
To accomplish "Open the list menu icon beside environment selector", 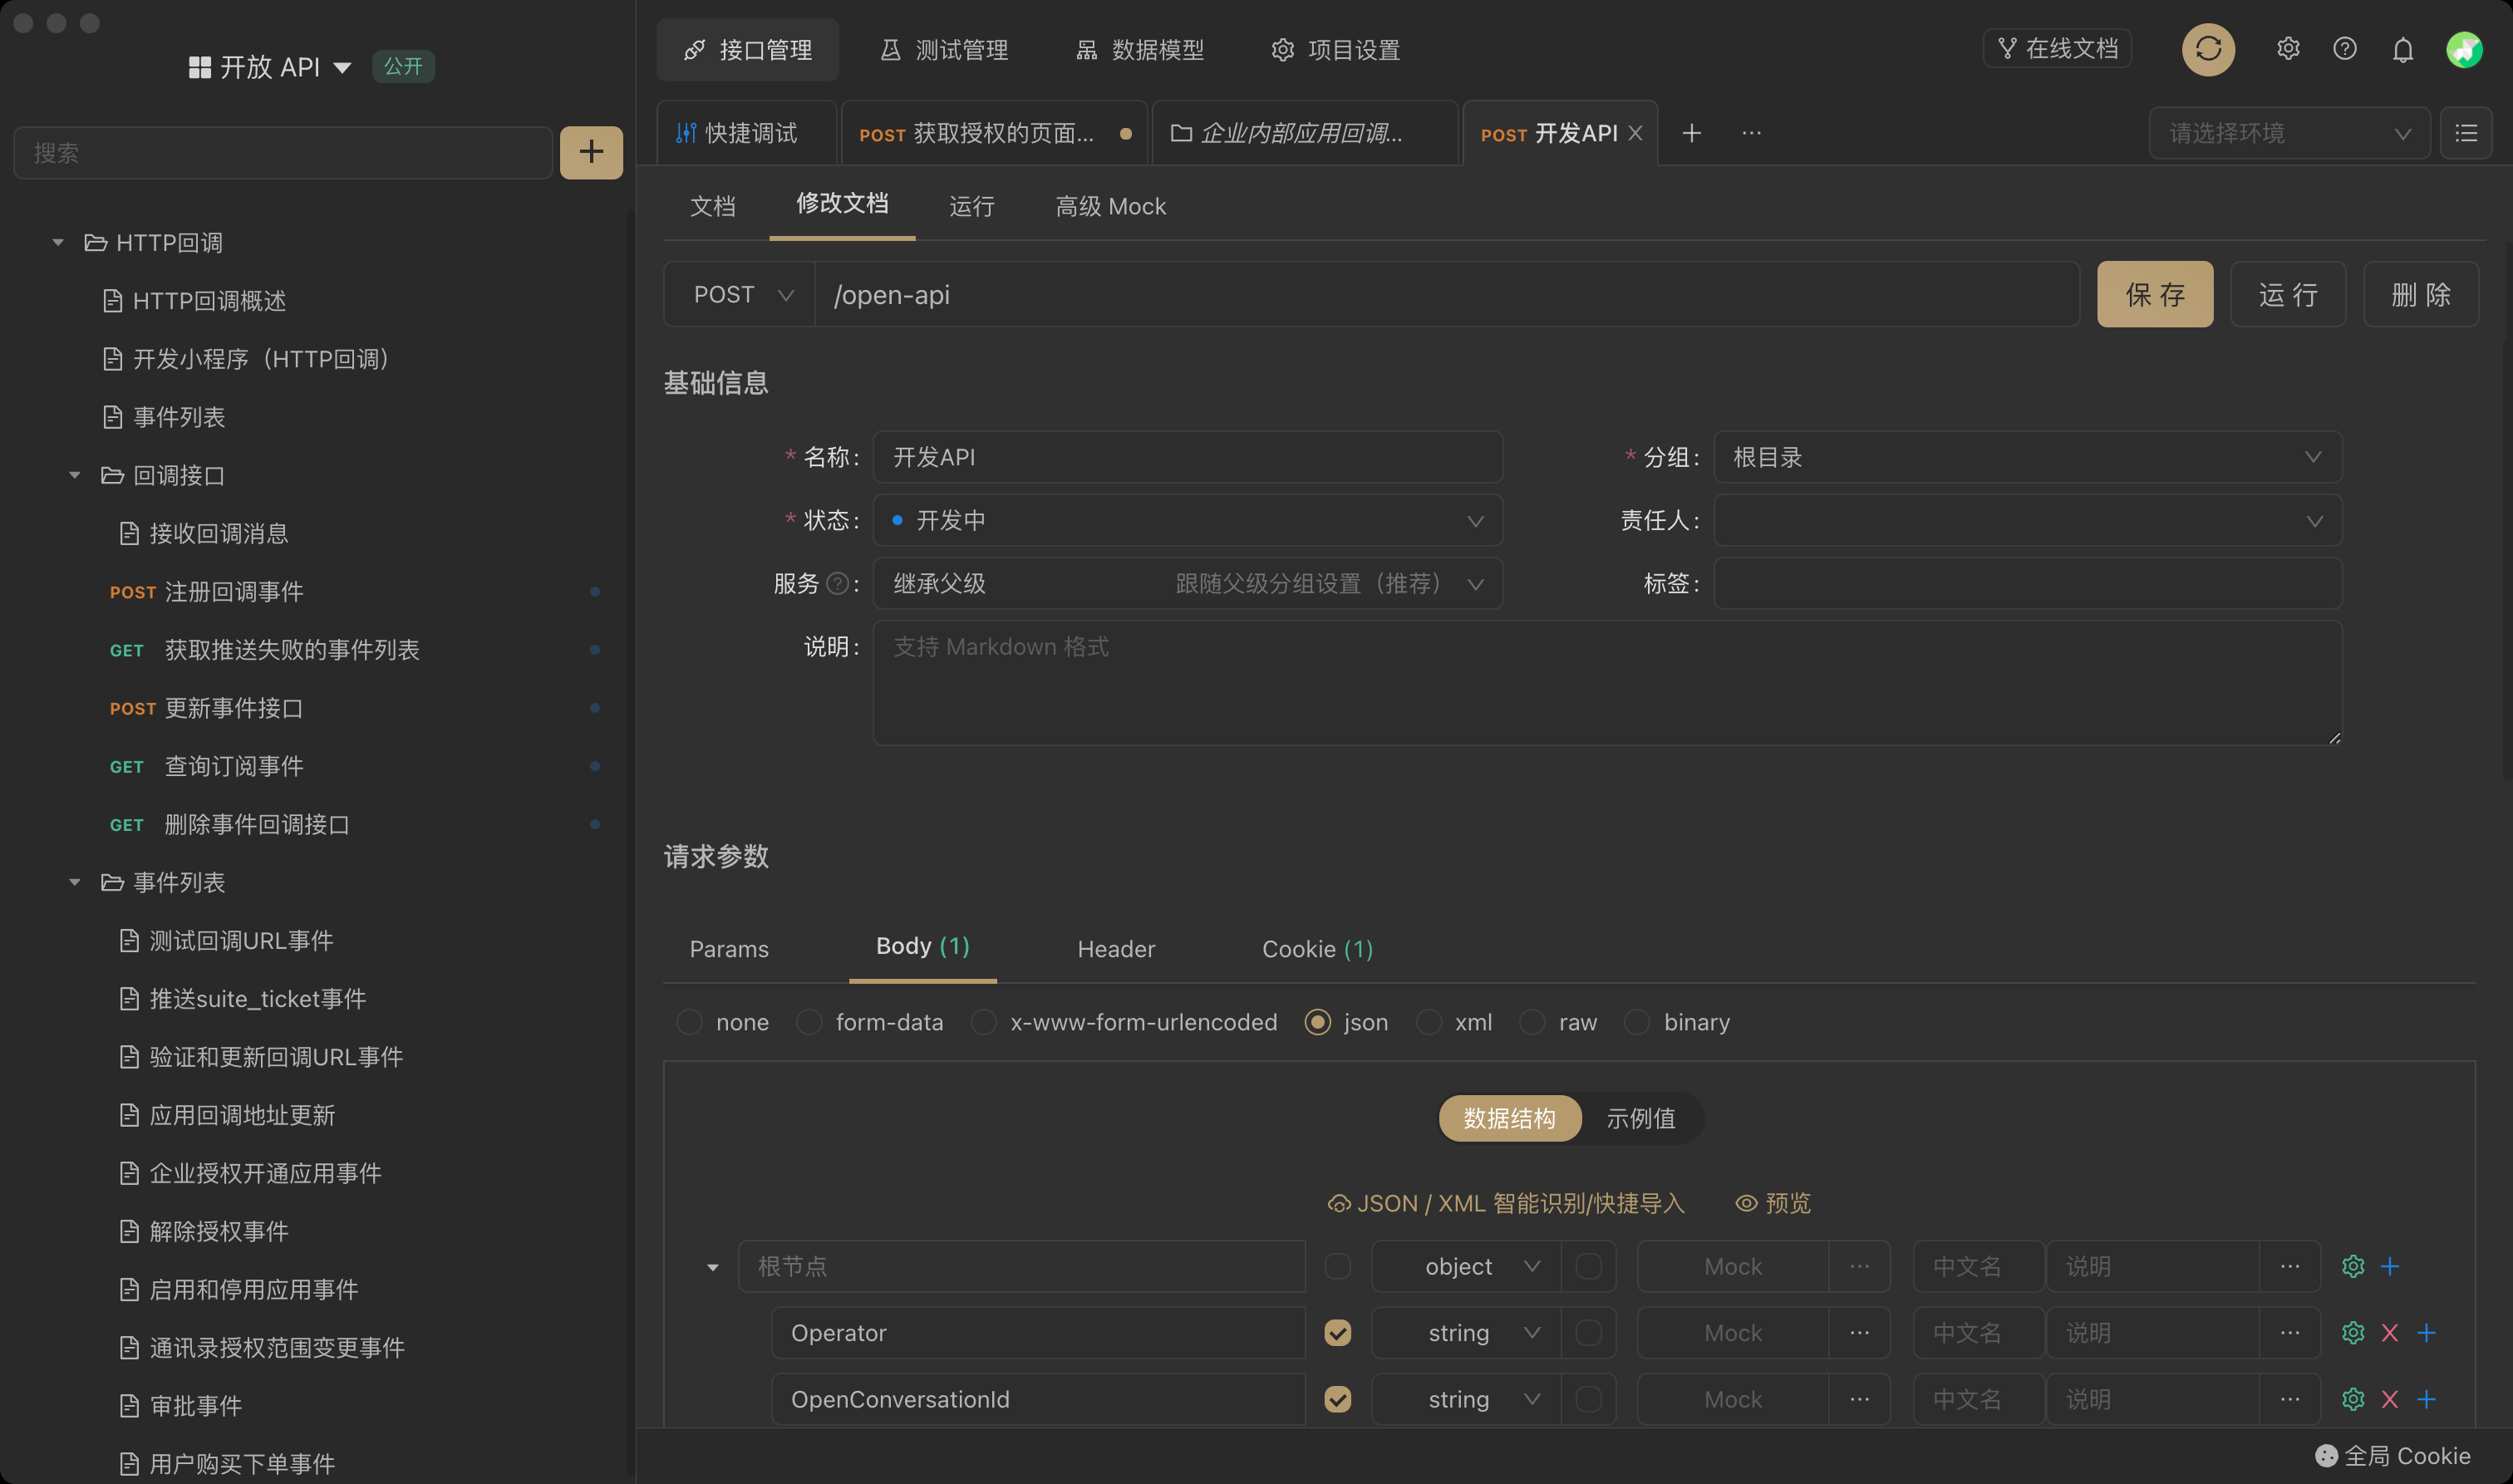I will 2465,133.
